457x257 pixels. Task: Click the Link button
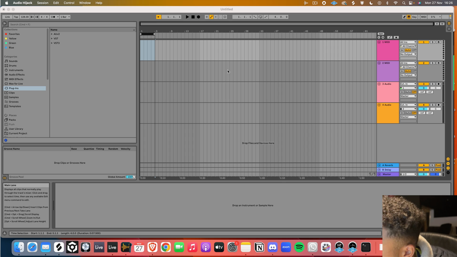click(x=7, y=17)
